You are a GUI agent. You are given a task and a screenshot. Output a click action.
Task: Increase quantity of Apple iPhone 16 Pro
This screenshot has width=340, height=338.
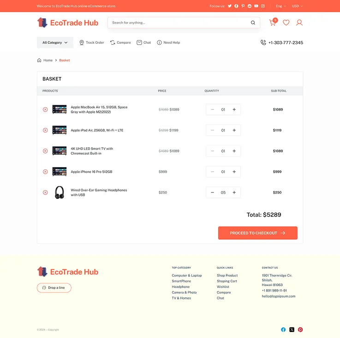(234, 172)
